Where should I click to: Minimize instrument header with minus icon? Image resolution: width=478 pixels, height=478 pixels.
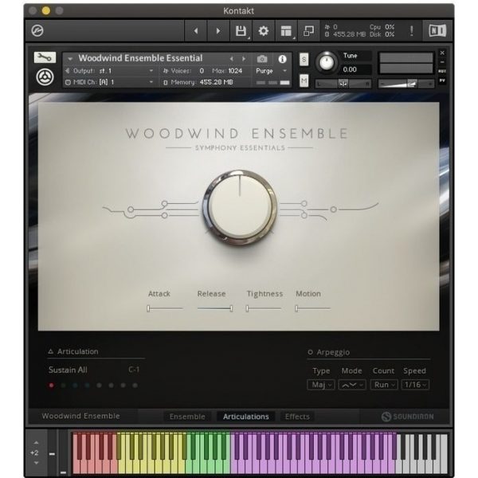[442, 62]
